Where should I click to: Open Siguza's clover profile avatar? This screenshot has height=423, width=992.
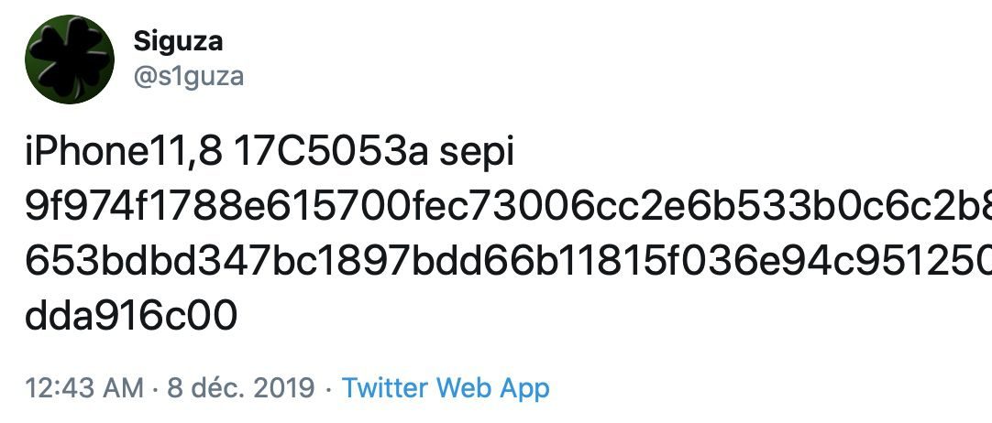click(68, 59)
